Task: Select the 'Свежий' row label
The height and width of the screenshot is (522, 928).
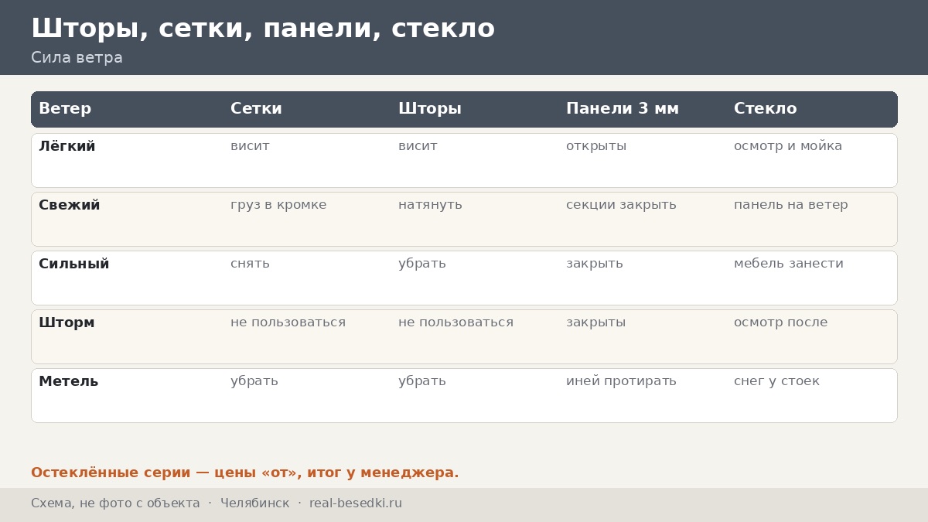Action: point(70,205)
